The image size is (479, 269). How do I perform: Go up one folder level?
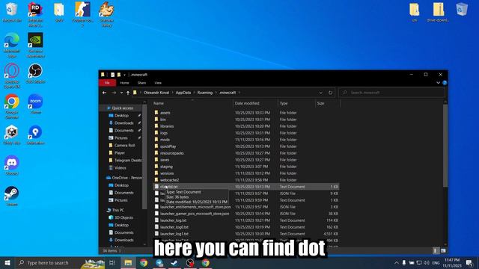128,93
